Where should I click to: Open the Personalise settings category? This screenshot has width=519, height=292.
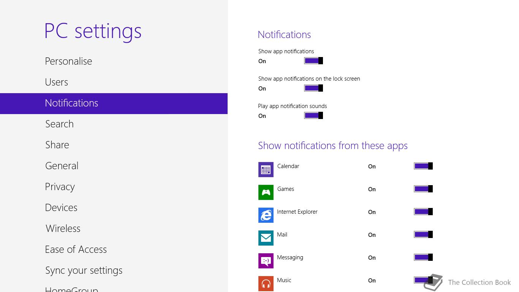(x=114, y=61)
